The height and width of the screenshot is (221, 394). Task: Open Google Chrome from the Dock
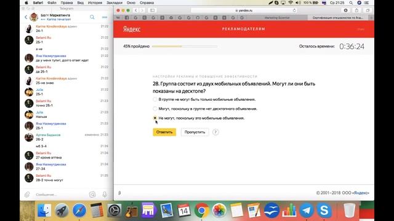[201, 211]
